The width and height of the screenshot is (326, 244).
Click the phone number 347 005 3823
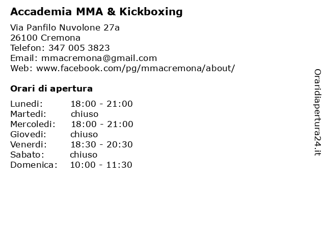[x=79, y=48]
